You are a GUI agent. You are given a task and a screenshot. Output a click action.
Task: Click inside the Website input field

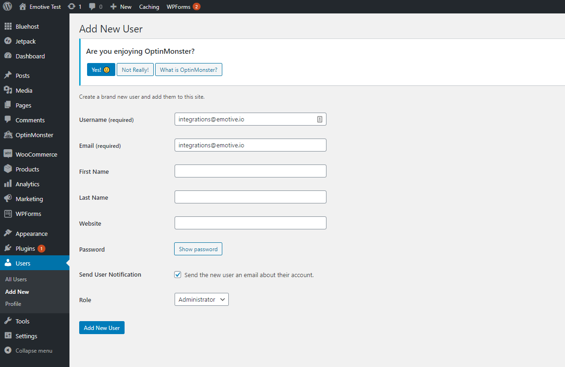tap(250, 223)
